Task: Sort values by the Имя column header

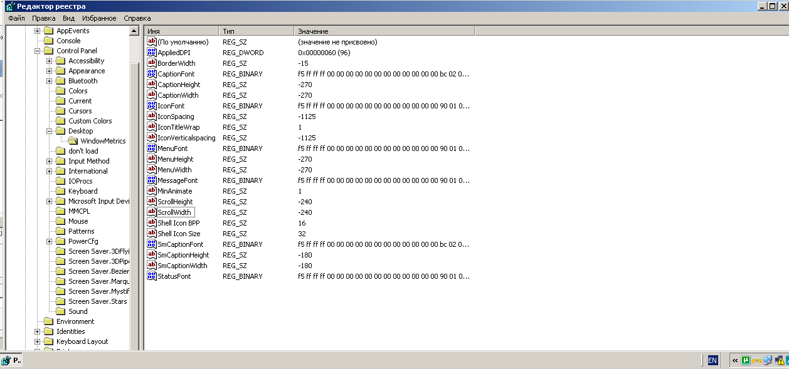Action: 181,31
